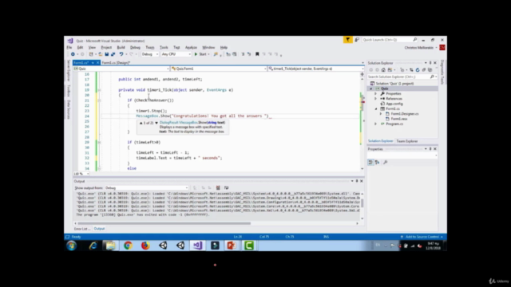Open Internet Explorer from the taskbar
The height and width of the screenshot is (287, 511).
pyautogui.click(x=93, y=246)
